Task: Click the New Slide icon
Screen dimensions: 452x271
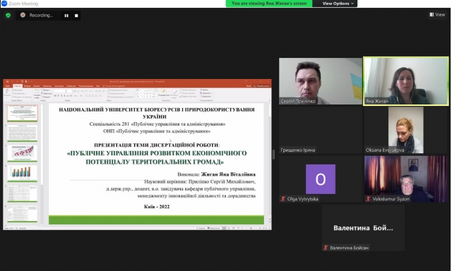Action: coord(37,91)
